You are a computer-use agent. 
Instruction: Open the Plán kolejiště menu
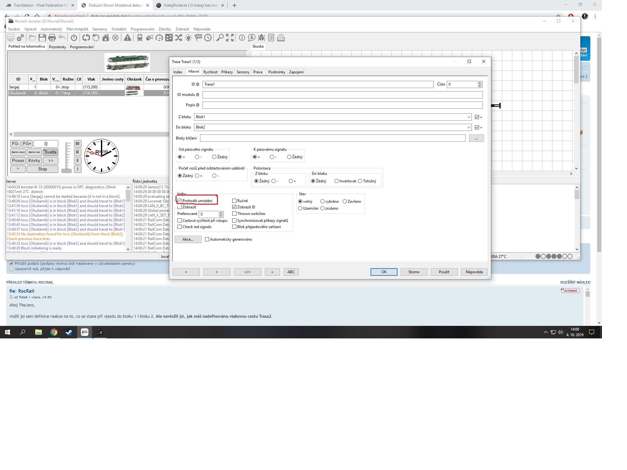point(77,29)
